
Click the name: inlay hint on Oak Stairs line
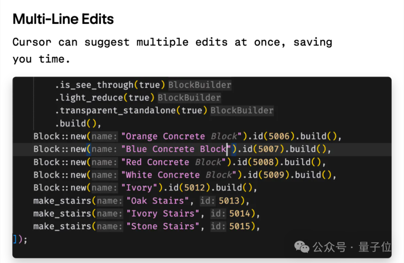click(x=110, y=201)
